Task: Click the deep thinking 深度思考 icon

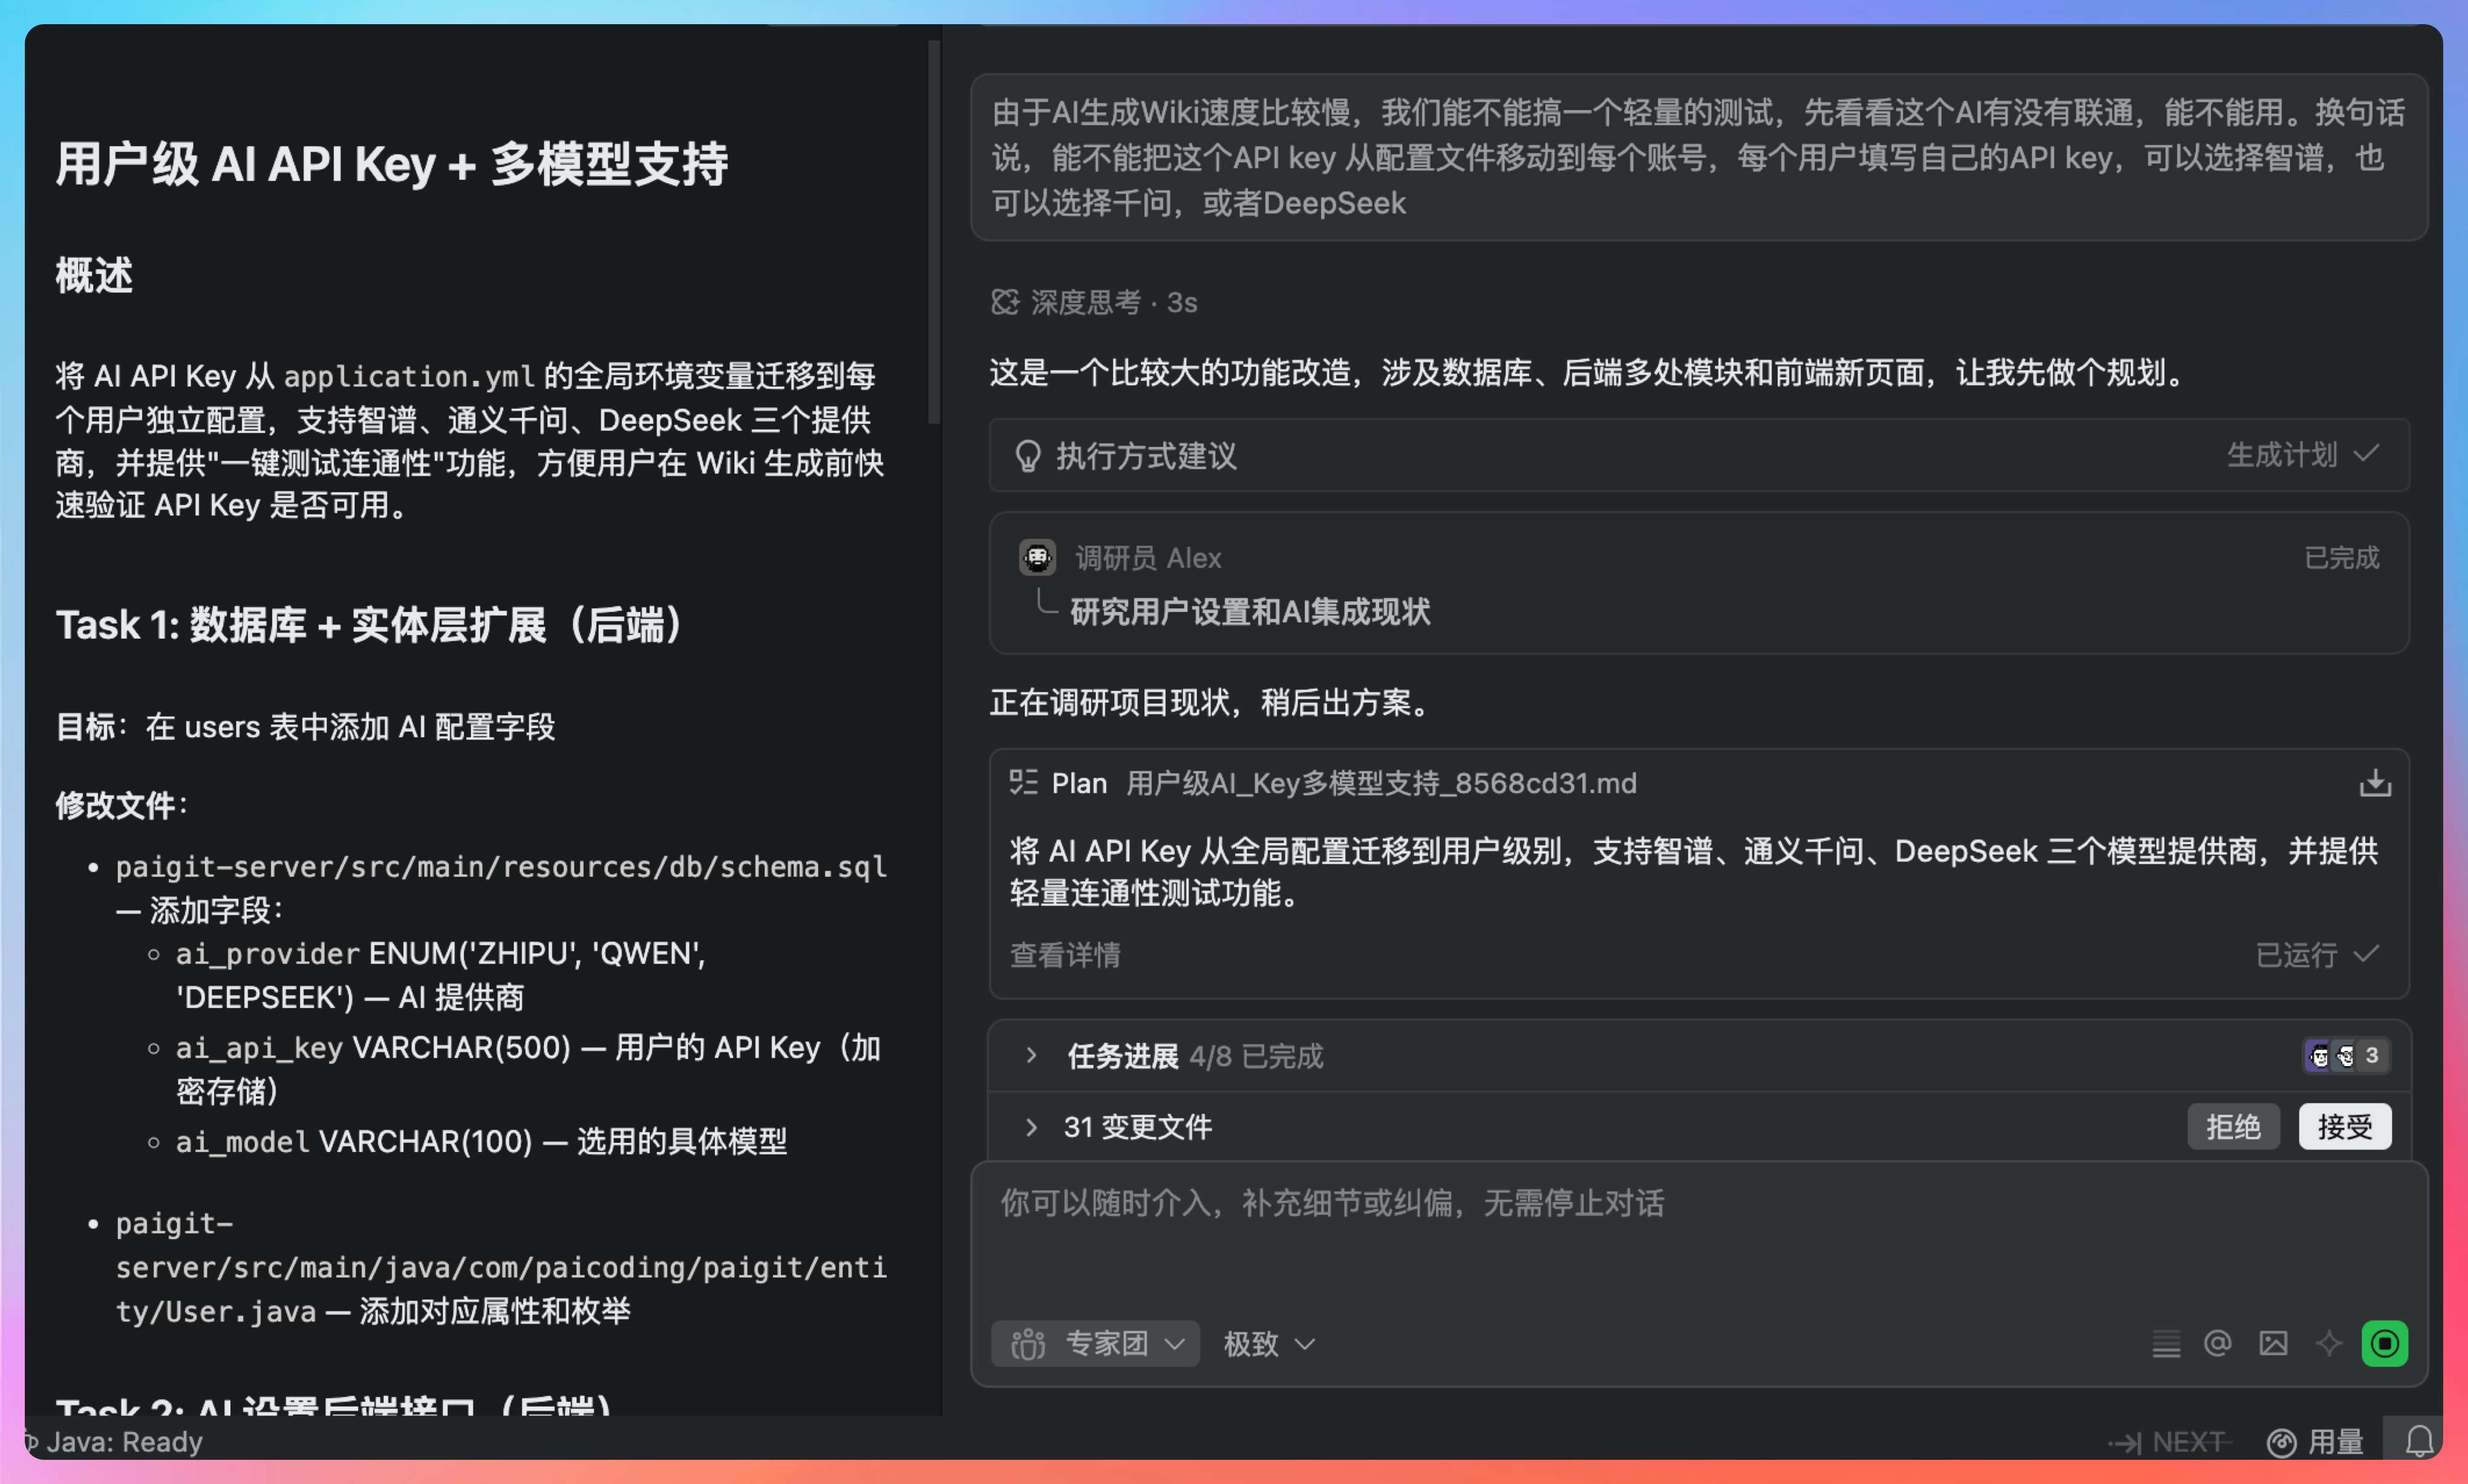Action: tap(1005, 302)
